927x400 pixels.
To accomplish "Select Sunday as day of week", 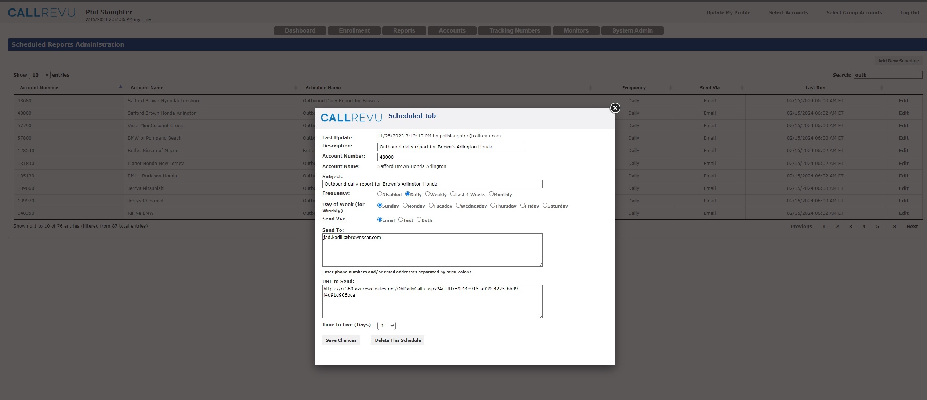I will 380,205.
